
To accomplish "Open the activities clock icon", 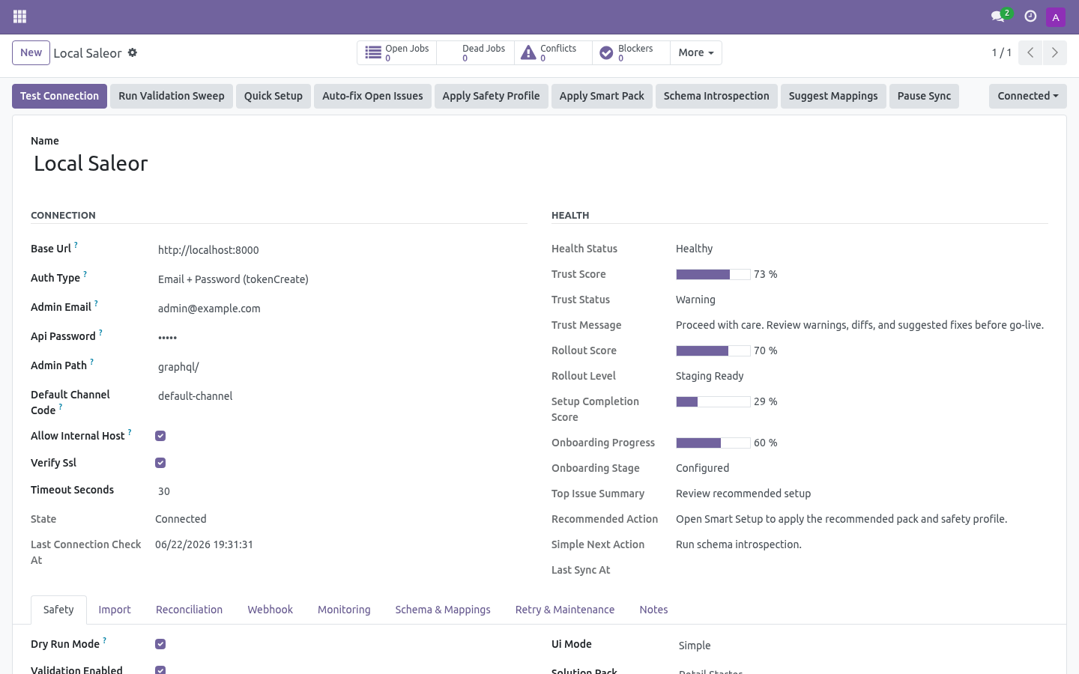I will (1030, 16).
